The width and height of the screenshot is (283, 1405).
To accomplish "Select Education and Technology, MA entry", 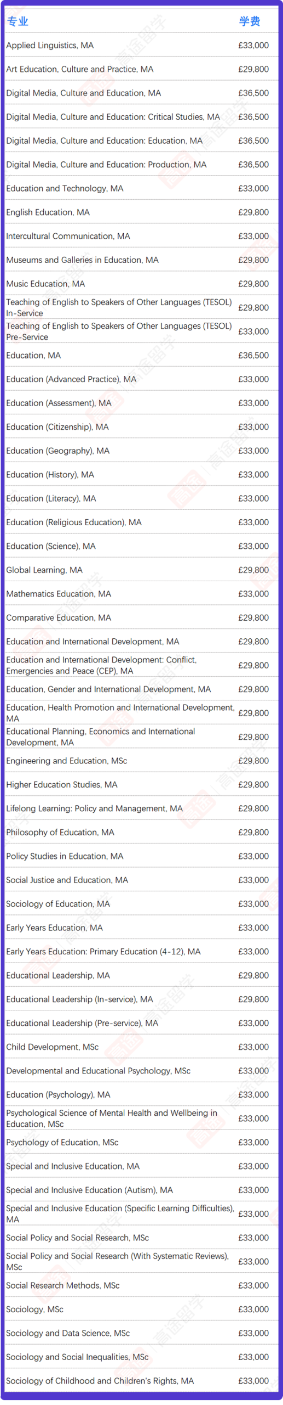I will pyautogui.click(x=142, y=188).
